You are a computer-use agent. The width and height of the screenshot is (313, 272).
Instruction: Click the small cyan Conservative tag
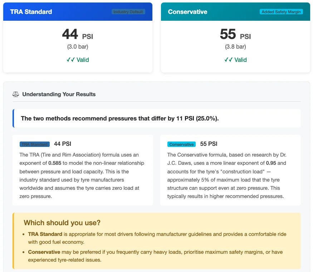181,144
